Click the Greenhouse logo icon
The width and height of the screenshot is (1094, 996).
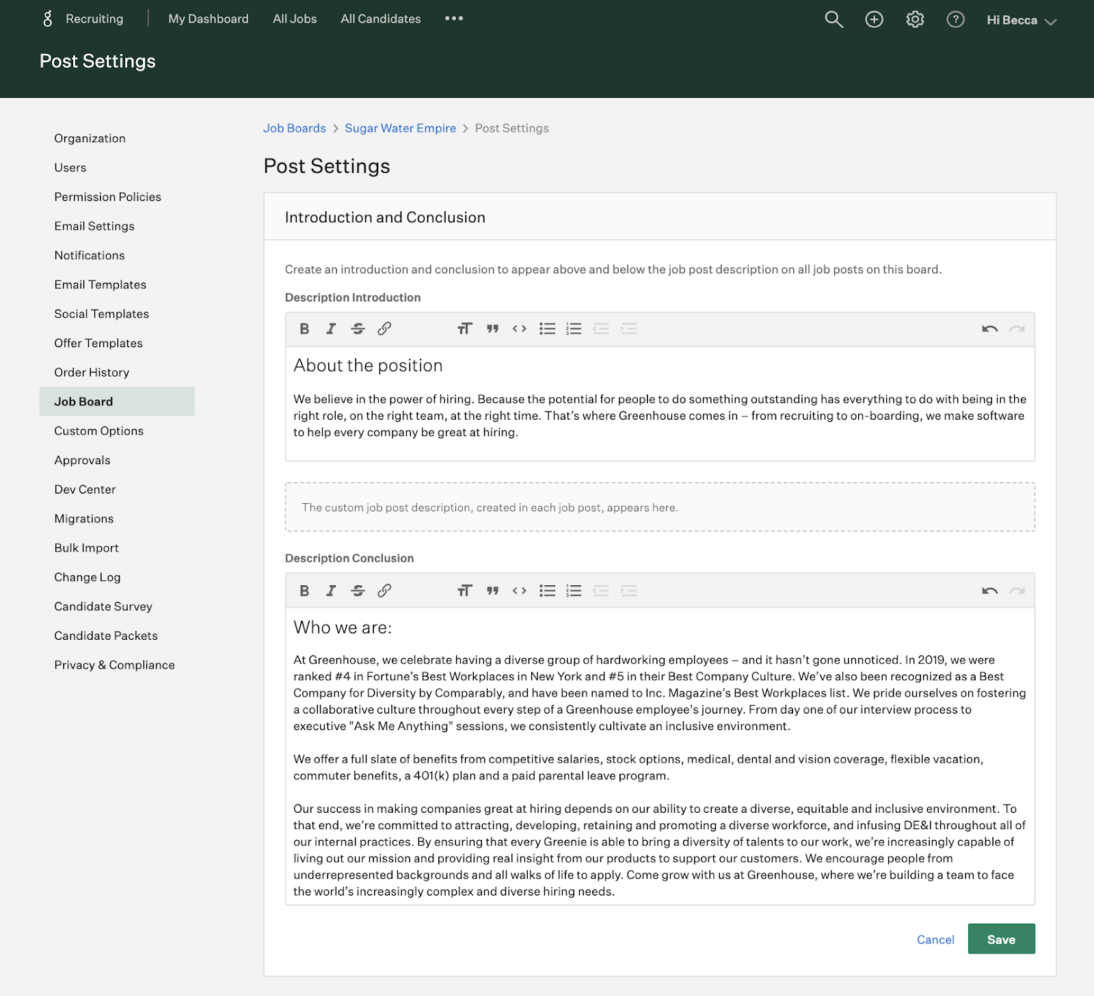tap(47, 18)
